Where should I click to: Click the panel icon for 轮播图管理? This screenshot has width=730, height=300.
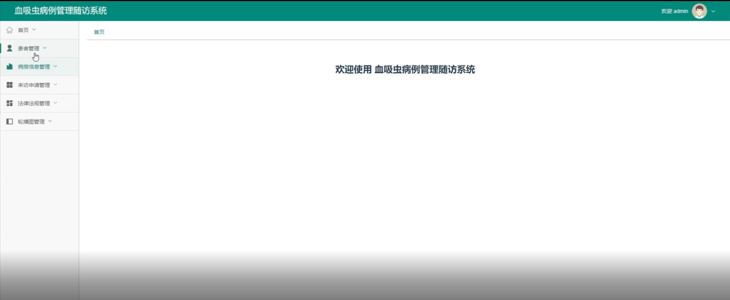(x=9, y=121)
